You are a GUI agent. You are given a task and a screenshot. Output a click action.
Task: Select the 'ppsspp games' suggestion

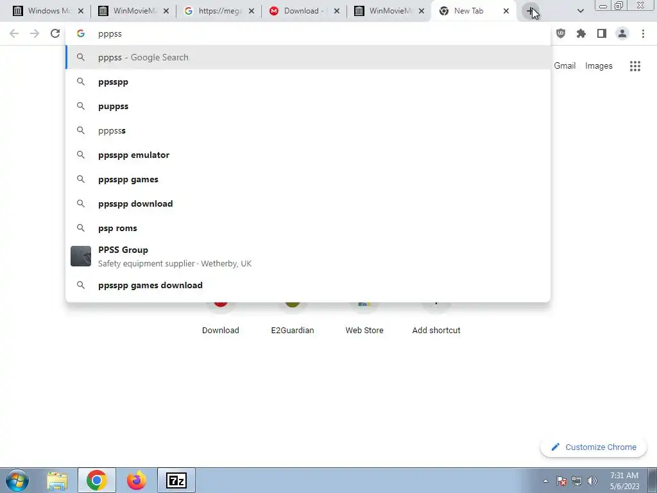(x=308, y=179)
